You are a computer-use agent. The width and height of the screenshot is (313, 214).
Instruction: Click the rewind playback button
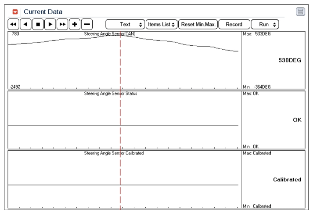click(13, 24)
